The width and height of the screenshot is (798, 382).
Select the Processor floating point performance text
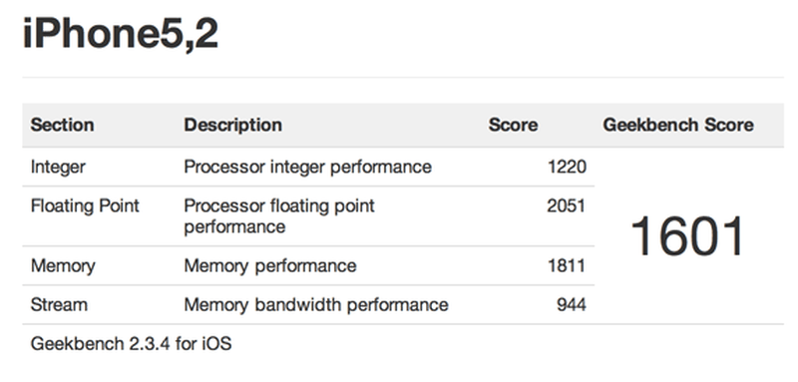[x=279, y=216]
